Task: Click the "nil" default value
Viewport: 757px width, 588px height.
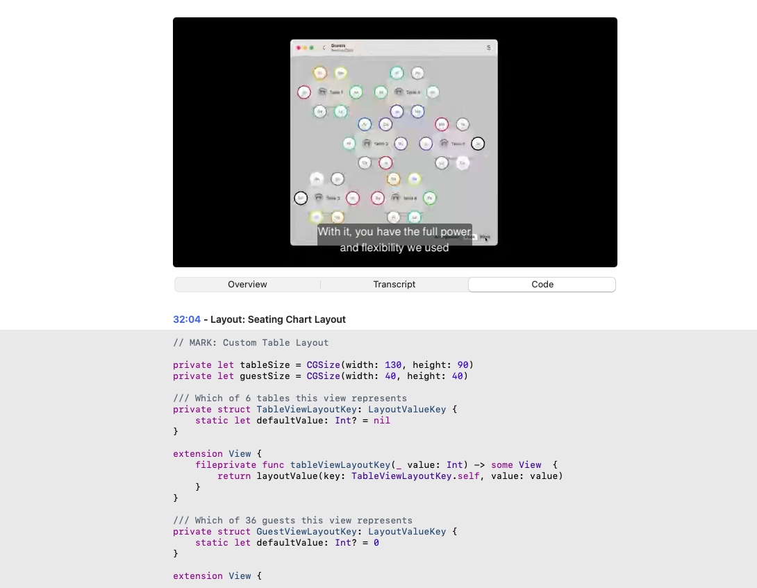Action: [x=381, y=421]
